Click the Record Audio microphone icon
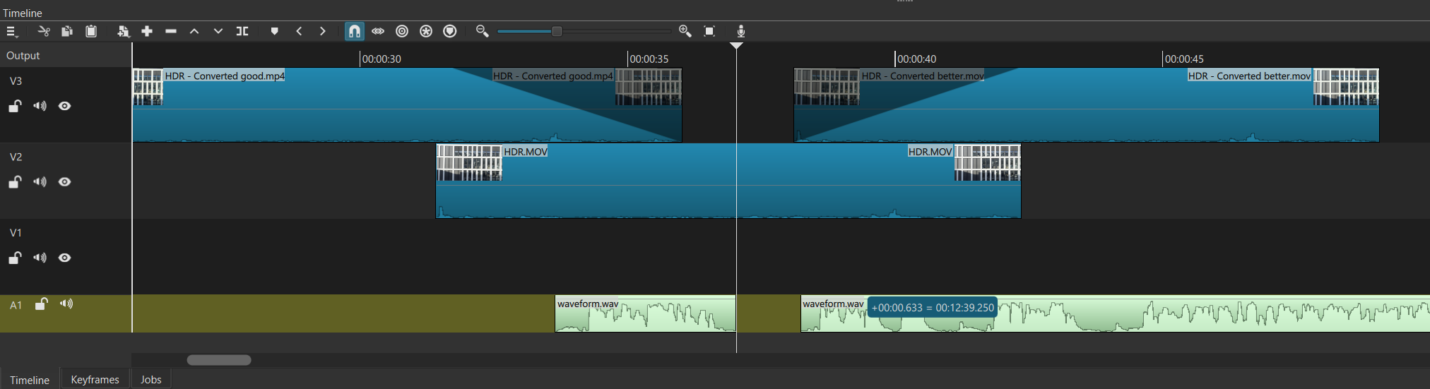The width and height of the screenshot is (1430, 389). [x=740, y=31]
